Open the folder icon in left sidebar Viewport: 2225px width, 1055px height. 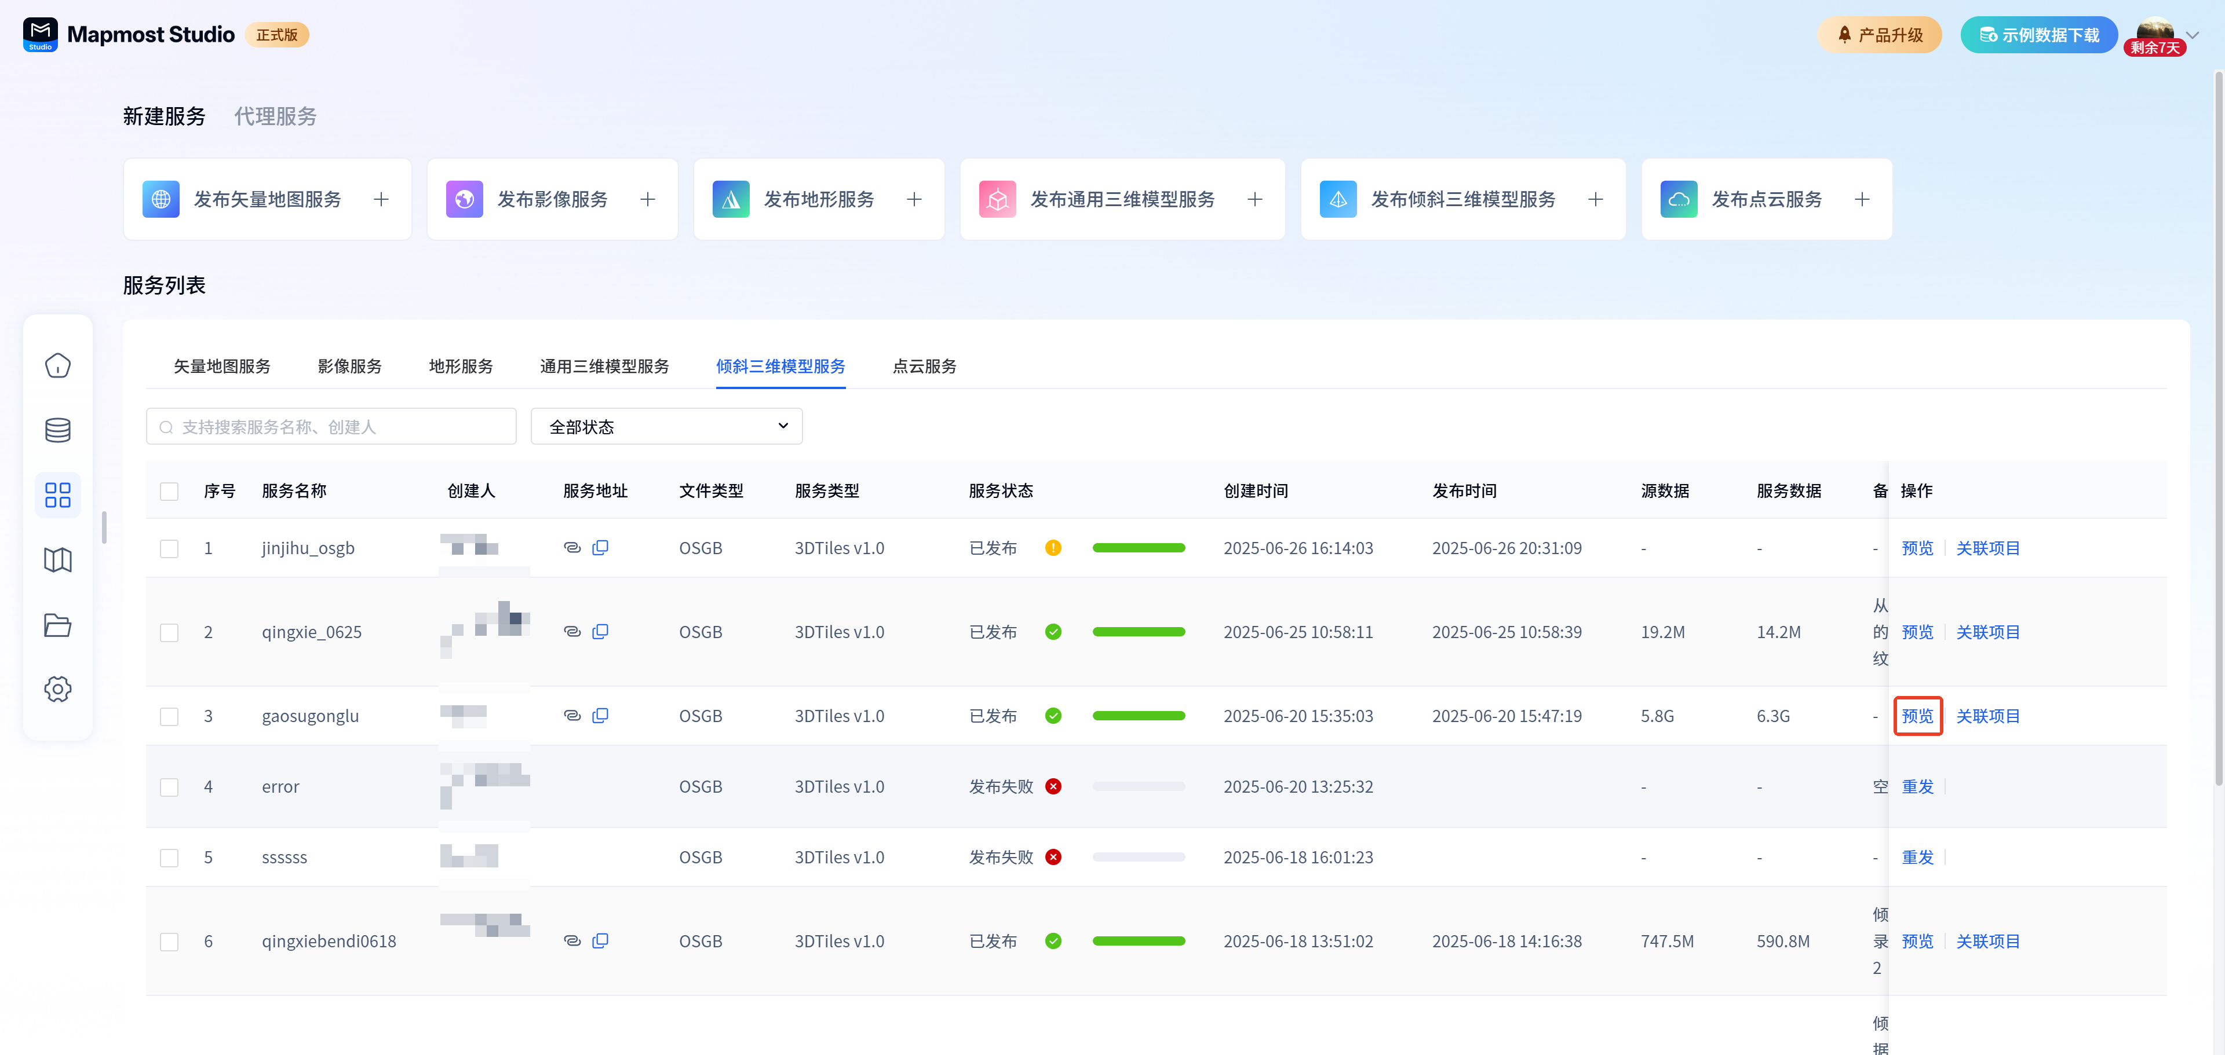click(x=58, y=625)
